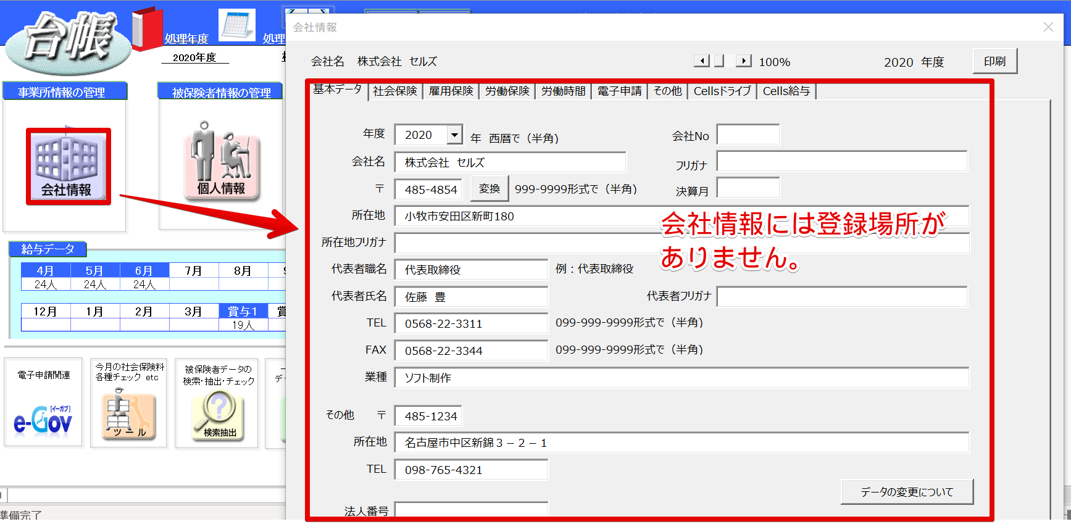Click the 代表者職名 input field
This screenshot has height=524, width=1071.
tap(471, 270)
